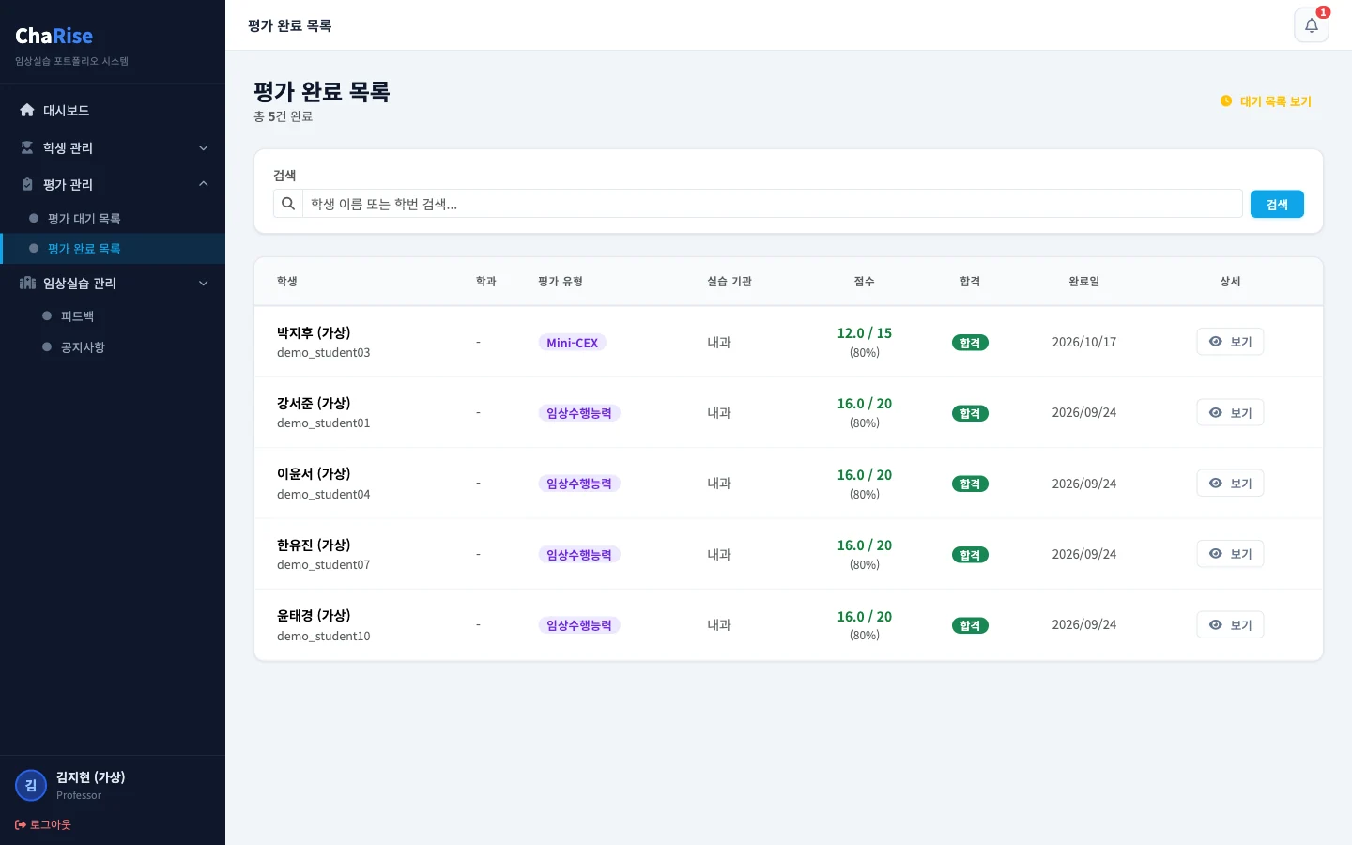Image resolution: width=1352 pixels, height=845 pixels.
Task: Click the 완료일 column header
Action: pyautogui.click(x=1083, y=282)
